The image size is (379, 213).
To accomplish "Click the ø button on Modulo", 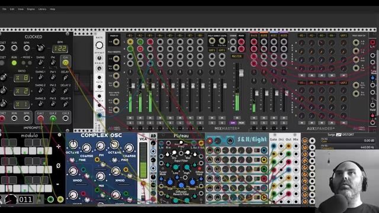I will tap(58, 166).
